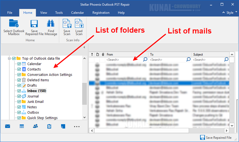239x142 pixels.
Task: Click the Select Outlook Mailbox icon
Action: pos(14,23)
